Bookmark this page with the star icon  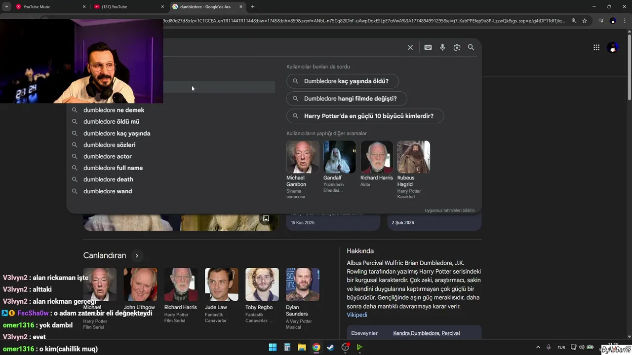click(x=585, y=21)
